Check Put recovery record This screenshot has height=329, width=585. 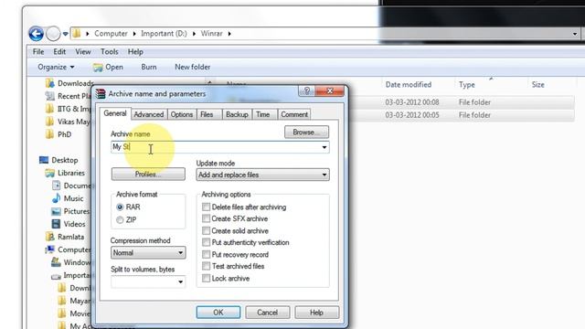click(206, 254)
